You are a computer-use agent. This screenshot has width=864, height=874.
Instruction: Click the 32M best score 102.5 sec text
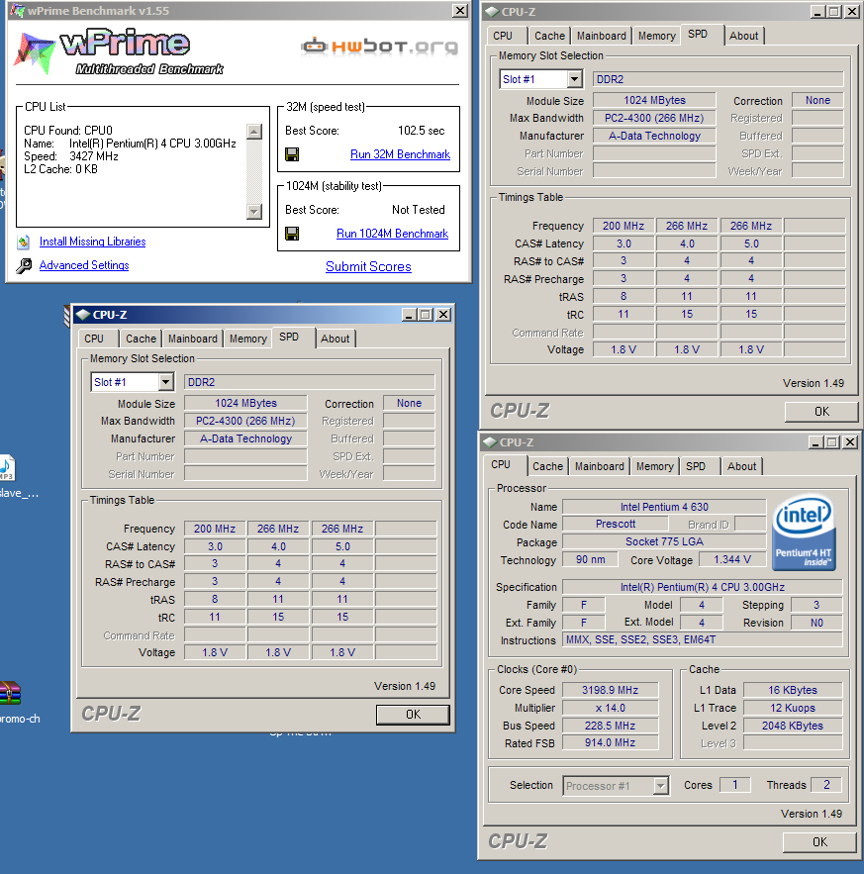click(422, 131)
